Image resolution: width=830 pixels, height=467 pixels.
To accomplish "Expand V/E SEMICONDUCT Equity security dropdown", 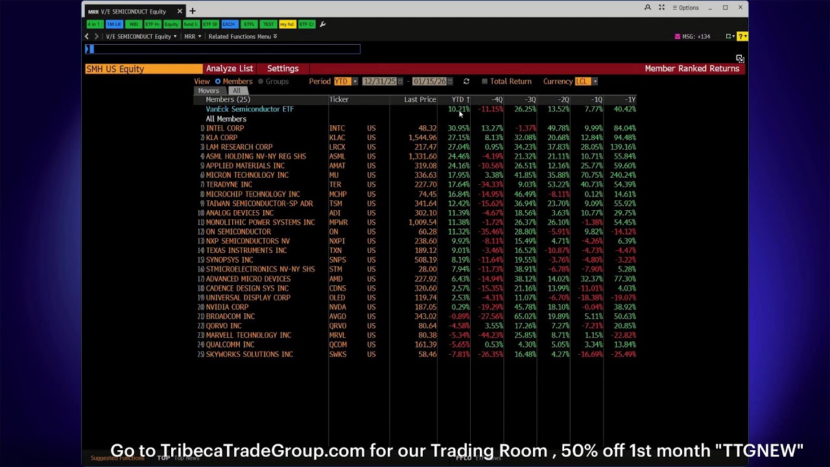I will click(142, 36).
